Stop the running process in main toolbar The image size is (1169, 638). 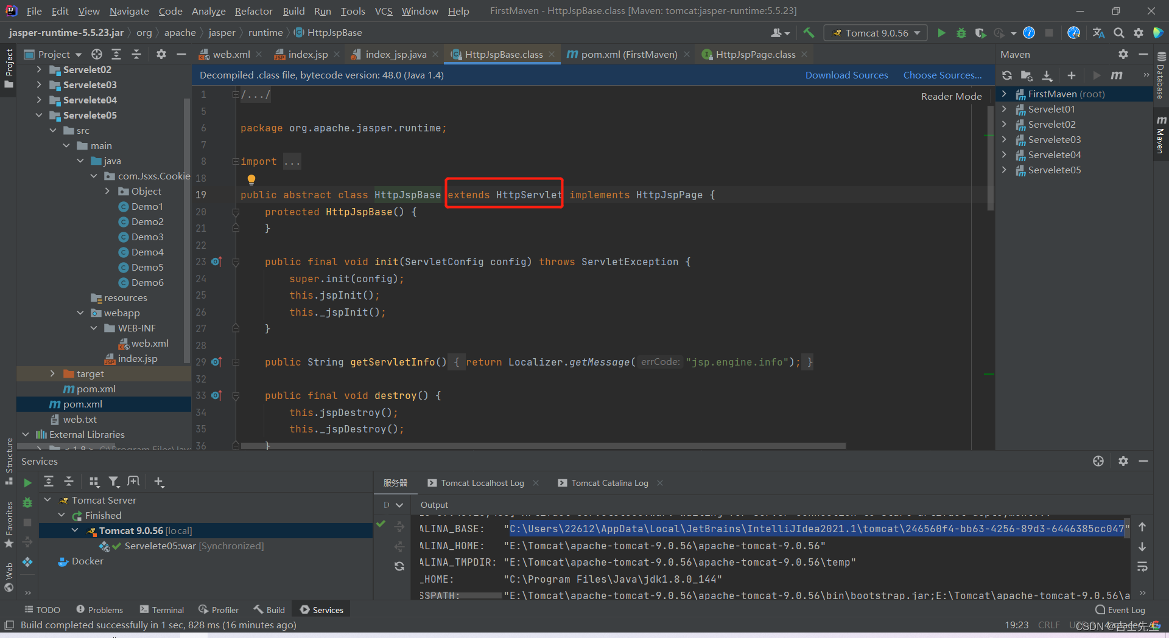click(x=1049, y=33)
